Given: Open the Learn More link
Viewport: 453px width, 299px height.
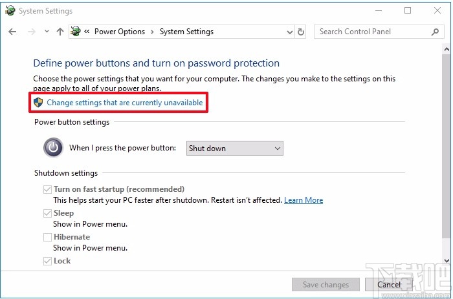Looking at the screenshot, I should [304, 200].
